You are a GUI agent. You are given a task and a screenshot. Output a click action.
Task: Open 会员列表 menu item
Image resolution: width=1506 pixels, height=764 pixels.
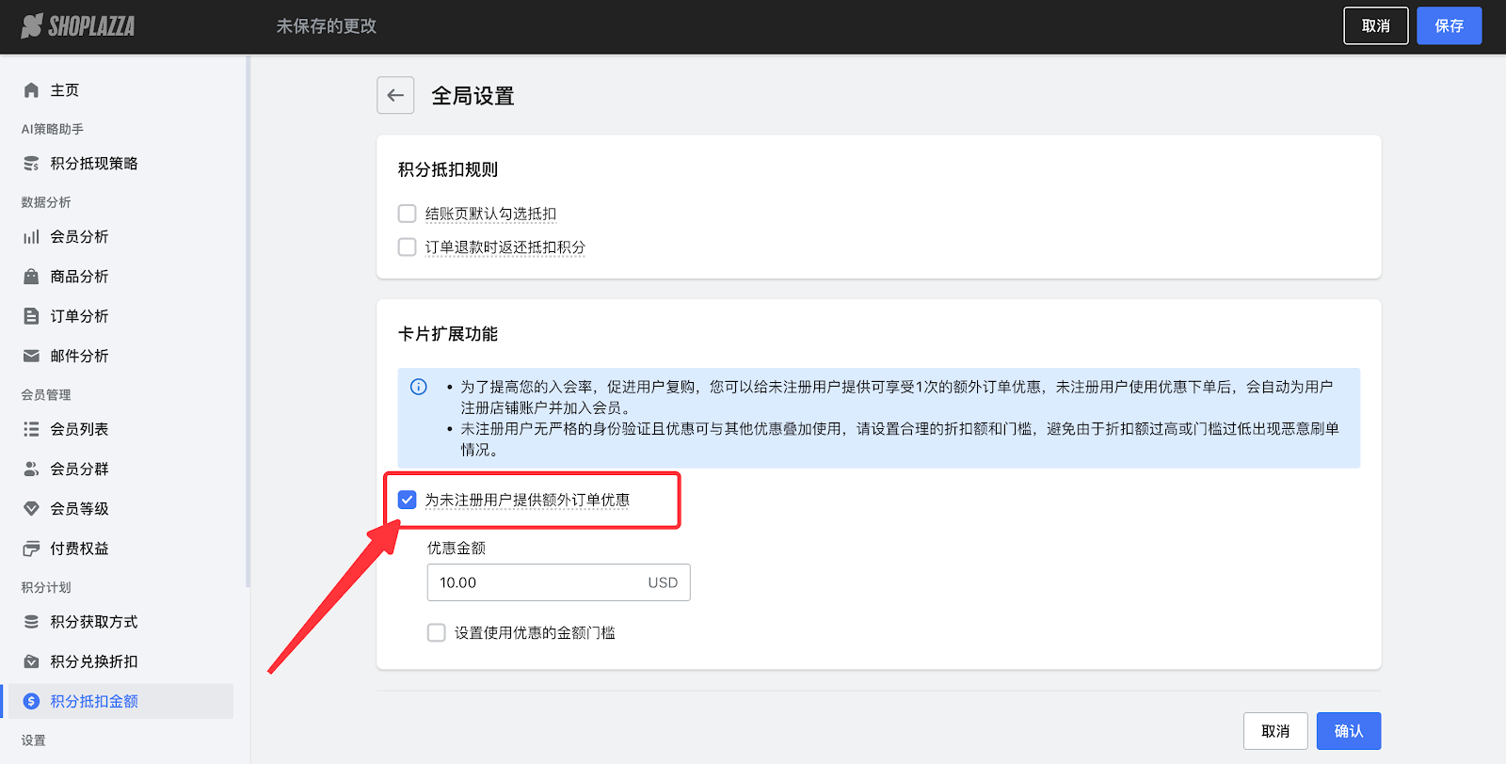click(x=79, y=429)
